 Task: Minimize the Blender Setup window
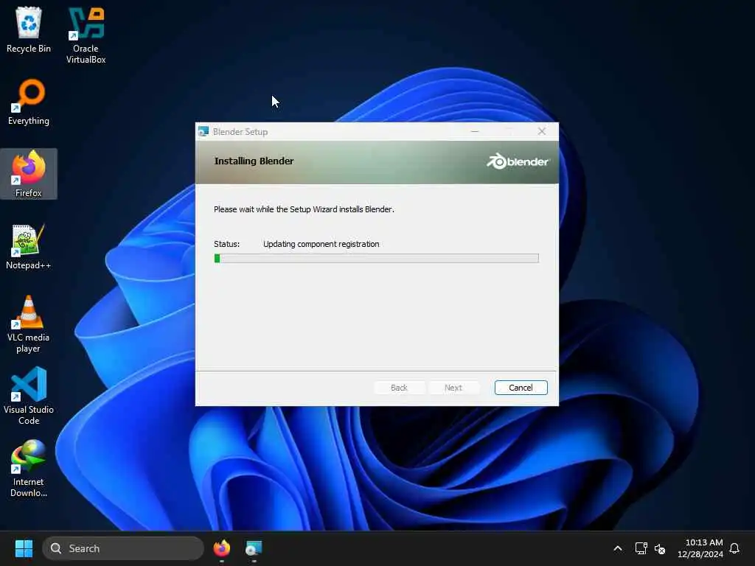[475, 131]
